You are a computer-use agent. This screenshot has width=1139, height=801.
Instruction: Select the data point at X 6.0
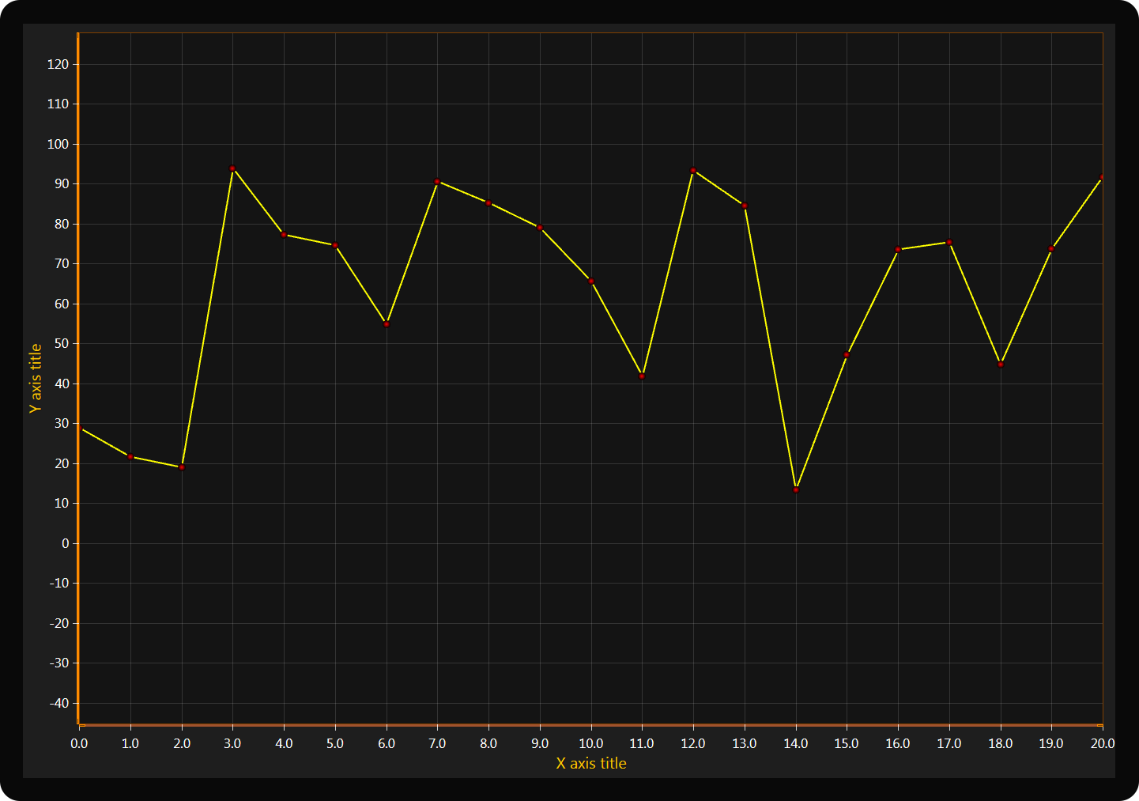387,324
